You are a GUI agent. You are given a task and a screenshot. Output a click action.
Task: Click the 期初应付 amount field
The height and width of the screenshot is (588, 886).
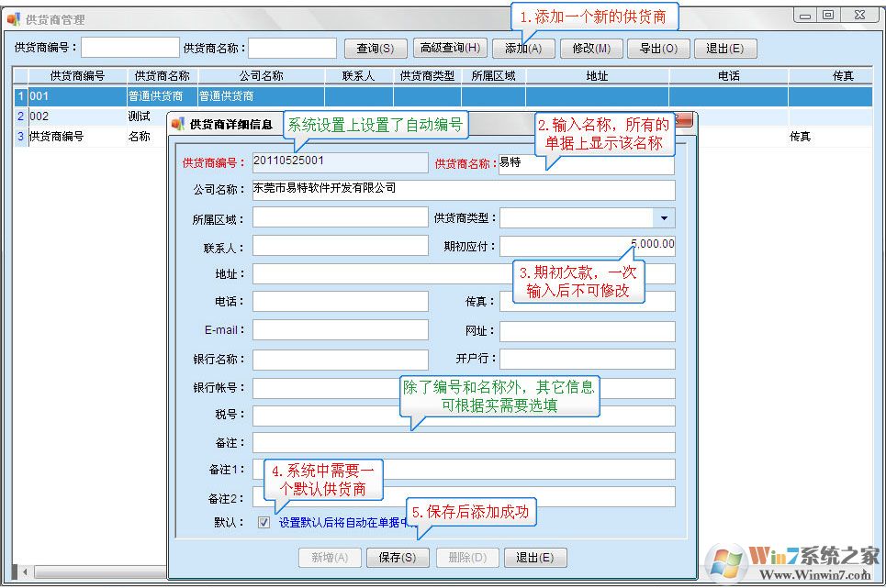point(588,244)
